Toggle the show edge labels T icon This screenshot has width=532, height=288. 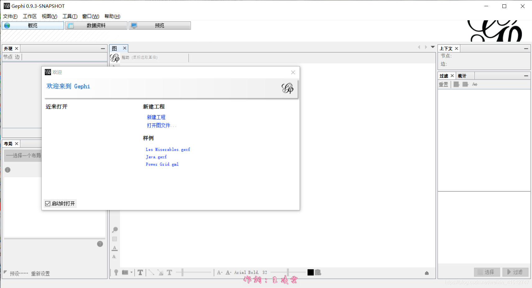(x=170, y=272)
